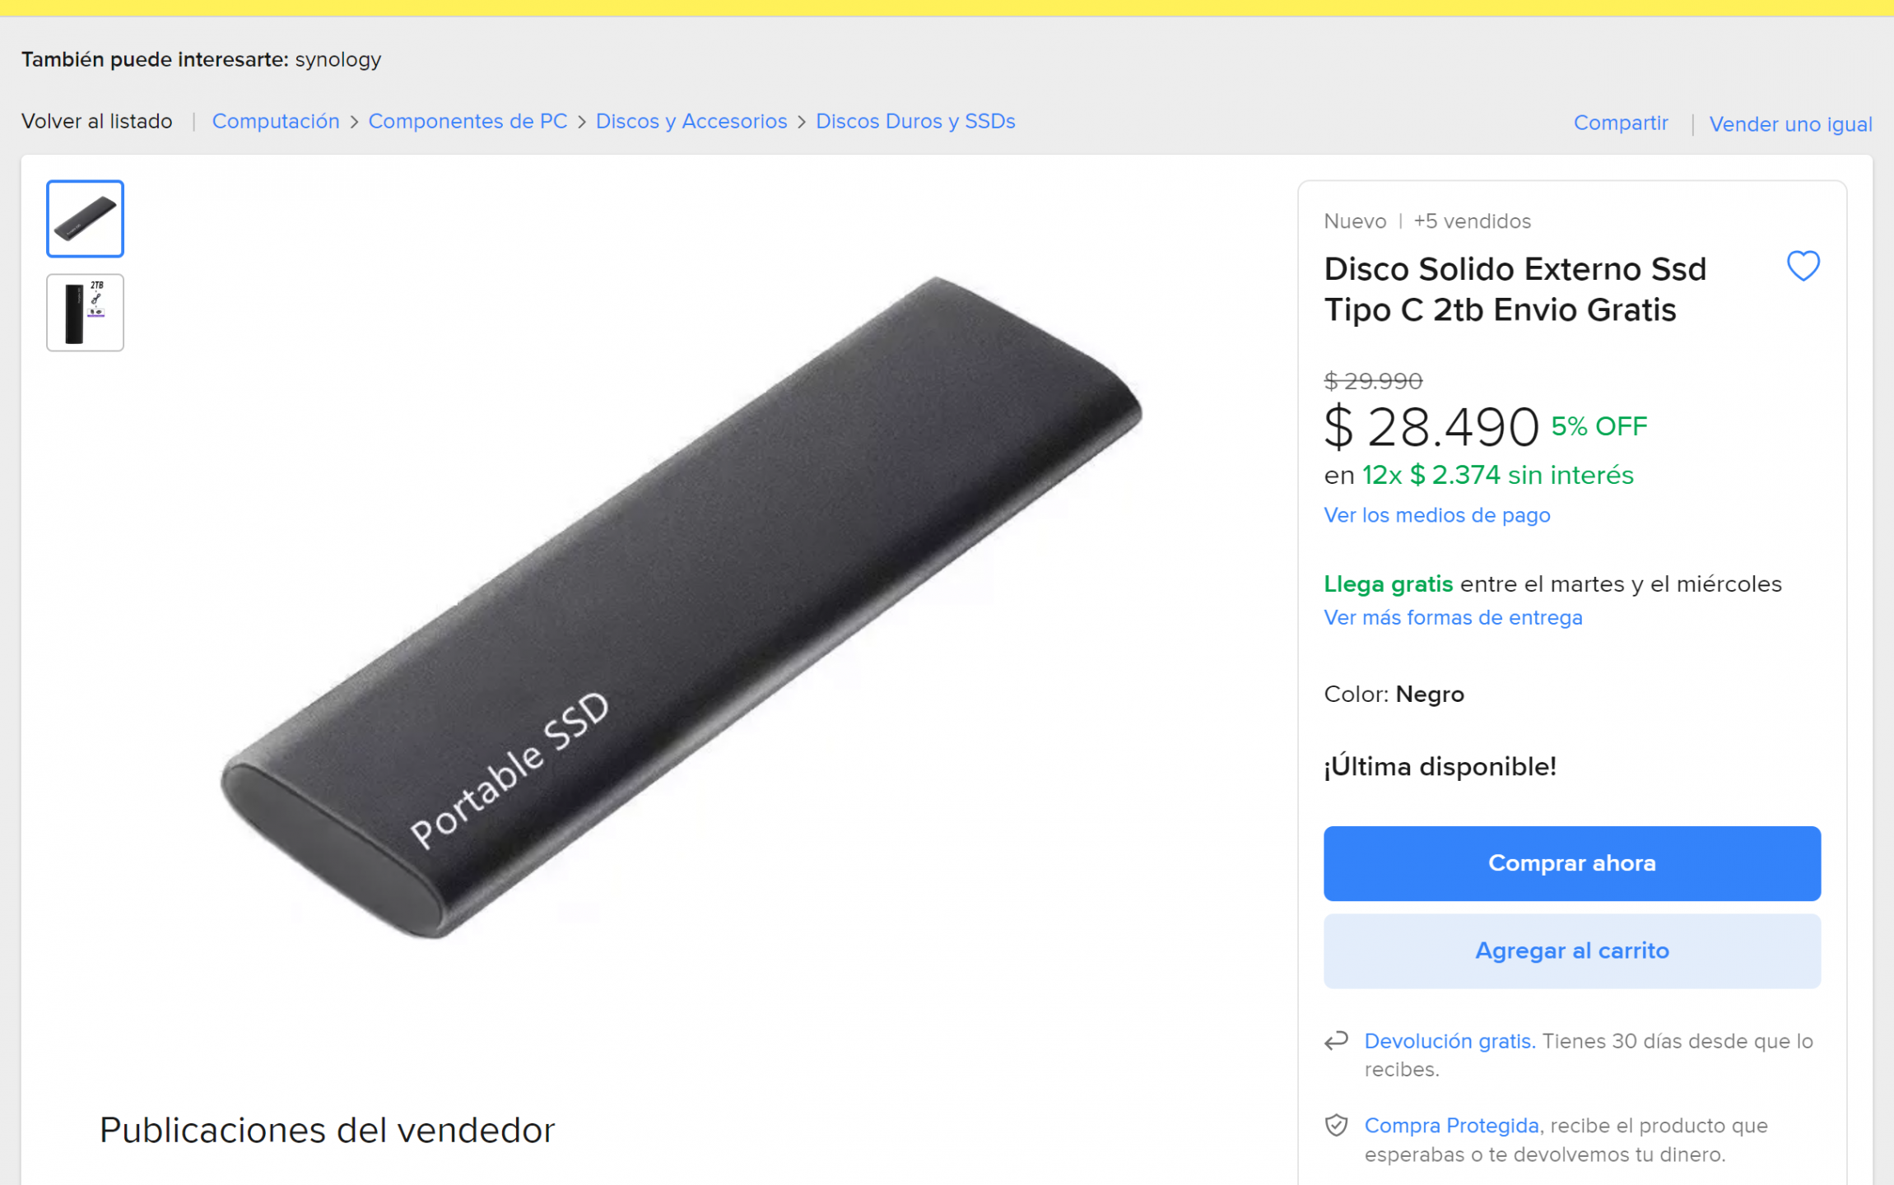Screen dimensions: 1894x1185
Task: Add product to favorites with heart icon
Action: click(x=1803, y=266)
